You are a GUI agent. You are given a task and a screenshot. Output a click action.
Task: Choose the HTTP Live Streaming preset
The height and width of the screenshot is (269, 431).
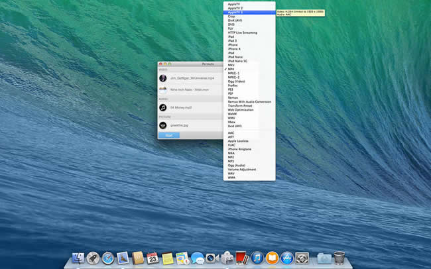[x=243, y=32]
